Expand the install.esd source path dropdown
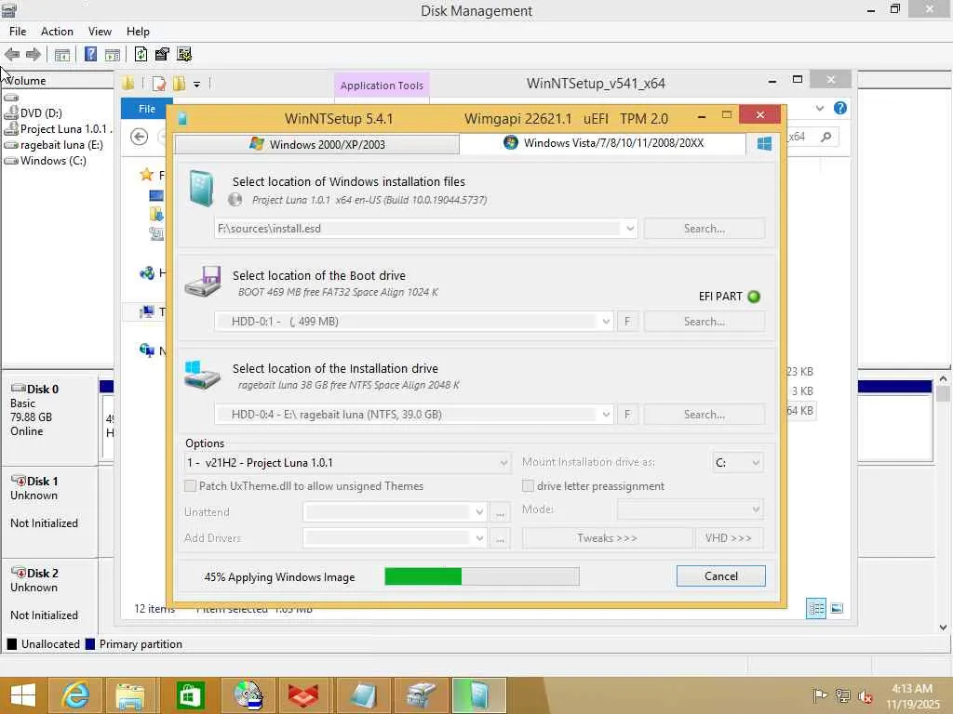The width and height of the screenshot is (953, 714). point(630,229)
